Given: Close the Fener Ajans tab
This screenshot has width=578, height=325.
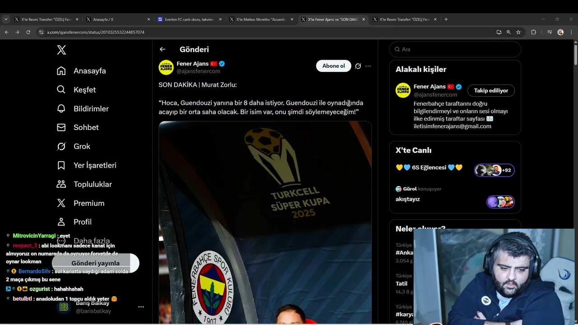Looking at the screenshot, I should pyautogui.click(x=364, y=19).
